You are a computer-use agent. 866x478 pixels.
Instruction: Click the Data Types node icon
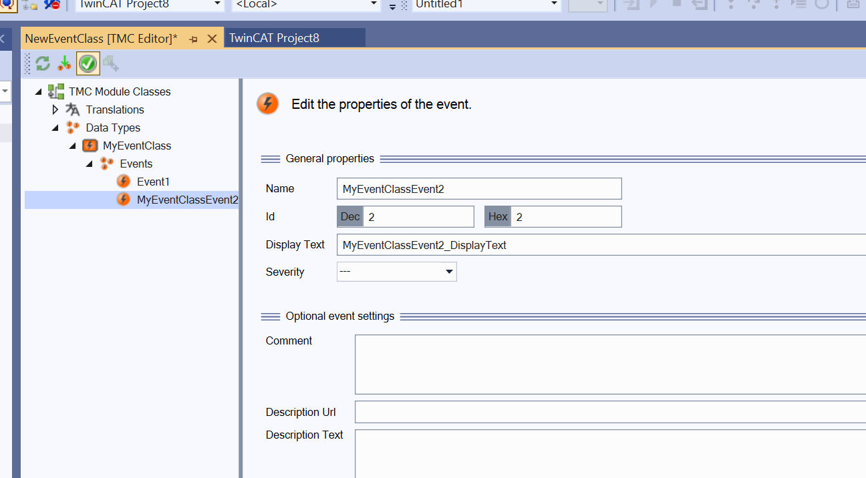tap(73, 128)
